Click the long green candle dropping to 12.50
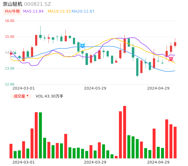The height and width of the screenshot is (166, 188). click(x=137, y=67)
